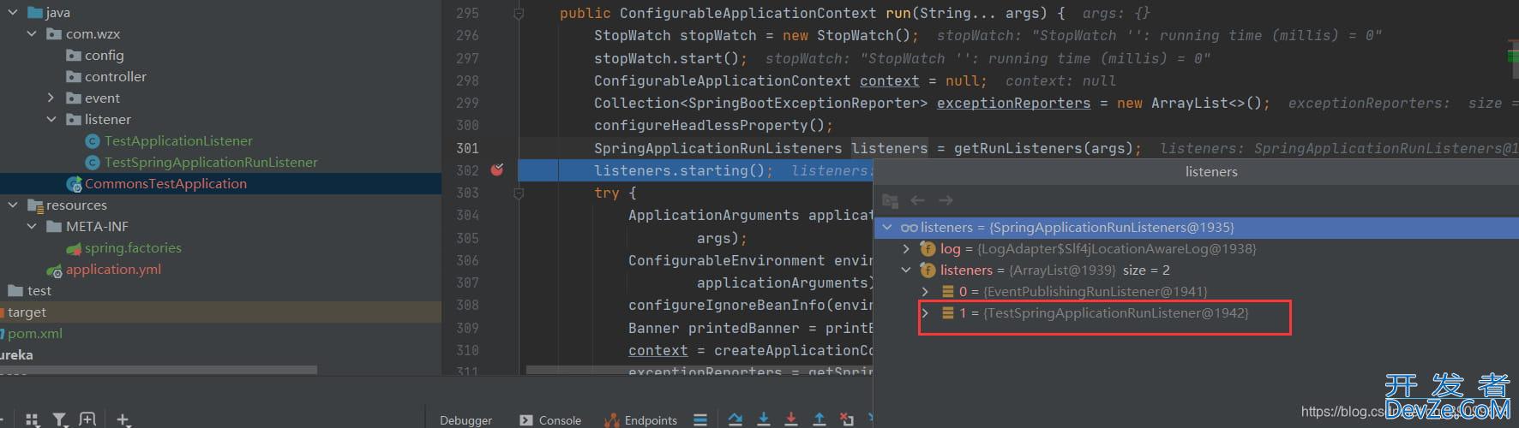Click line number 301 in gutter
Viewport: 1519px width, 428px height.
pyautogui.click(x=467, y=148)
